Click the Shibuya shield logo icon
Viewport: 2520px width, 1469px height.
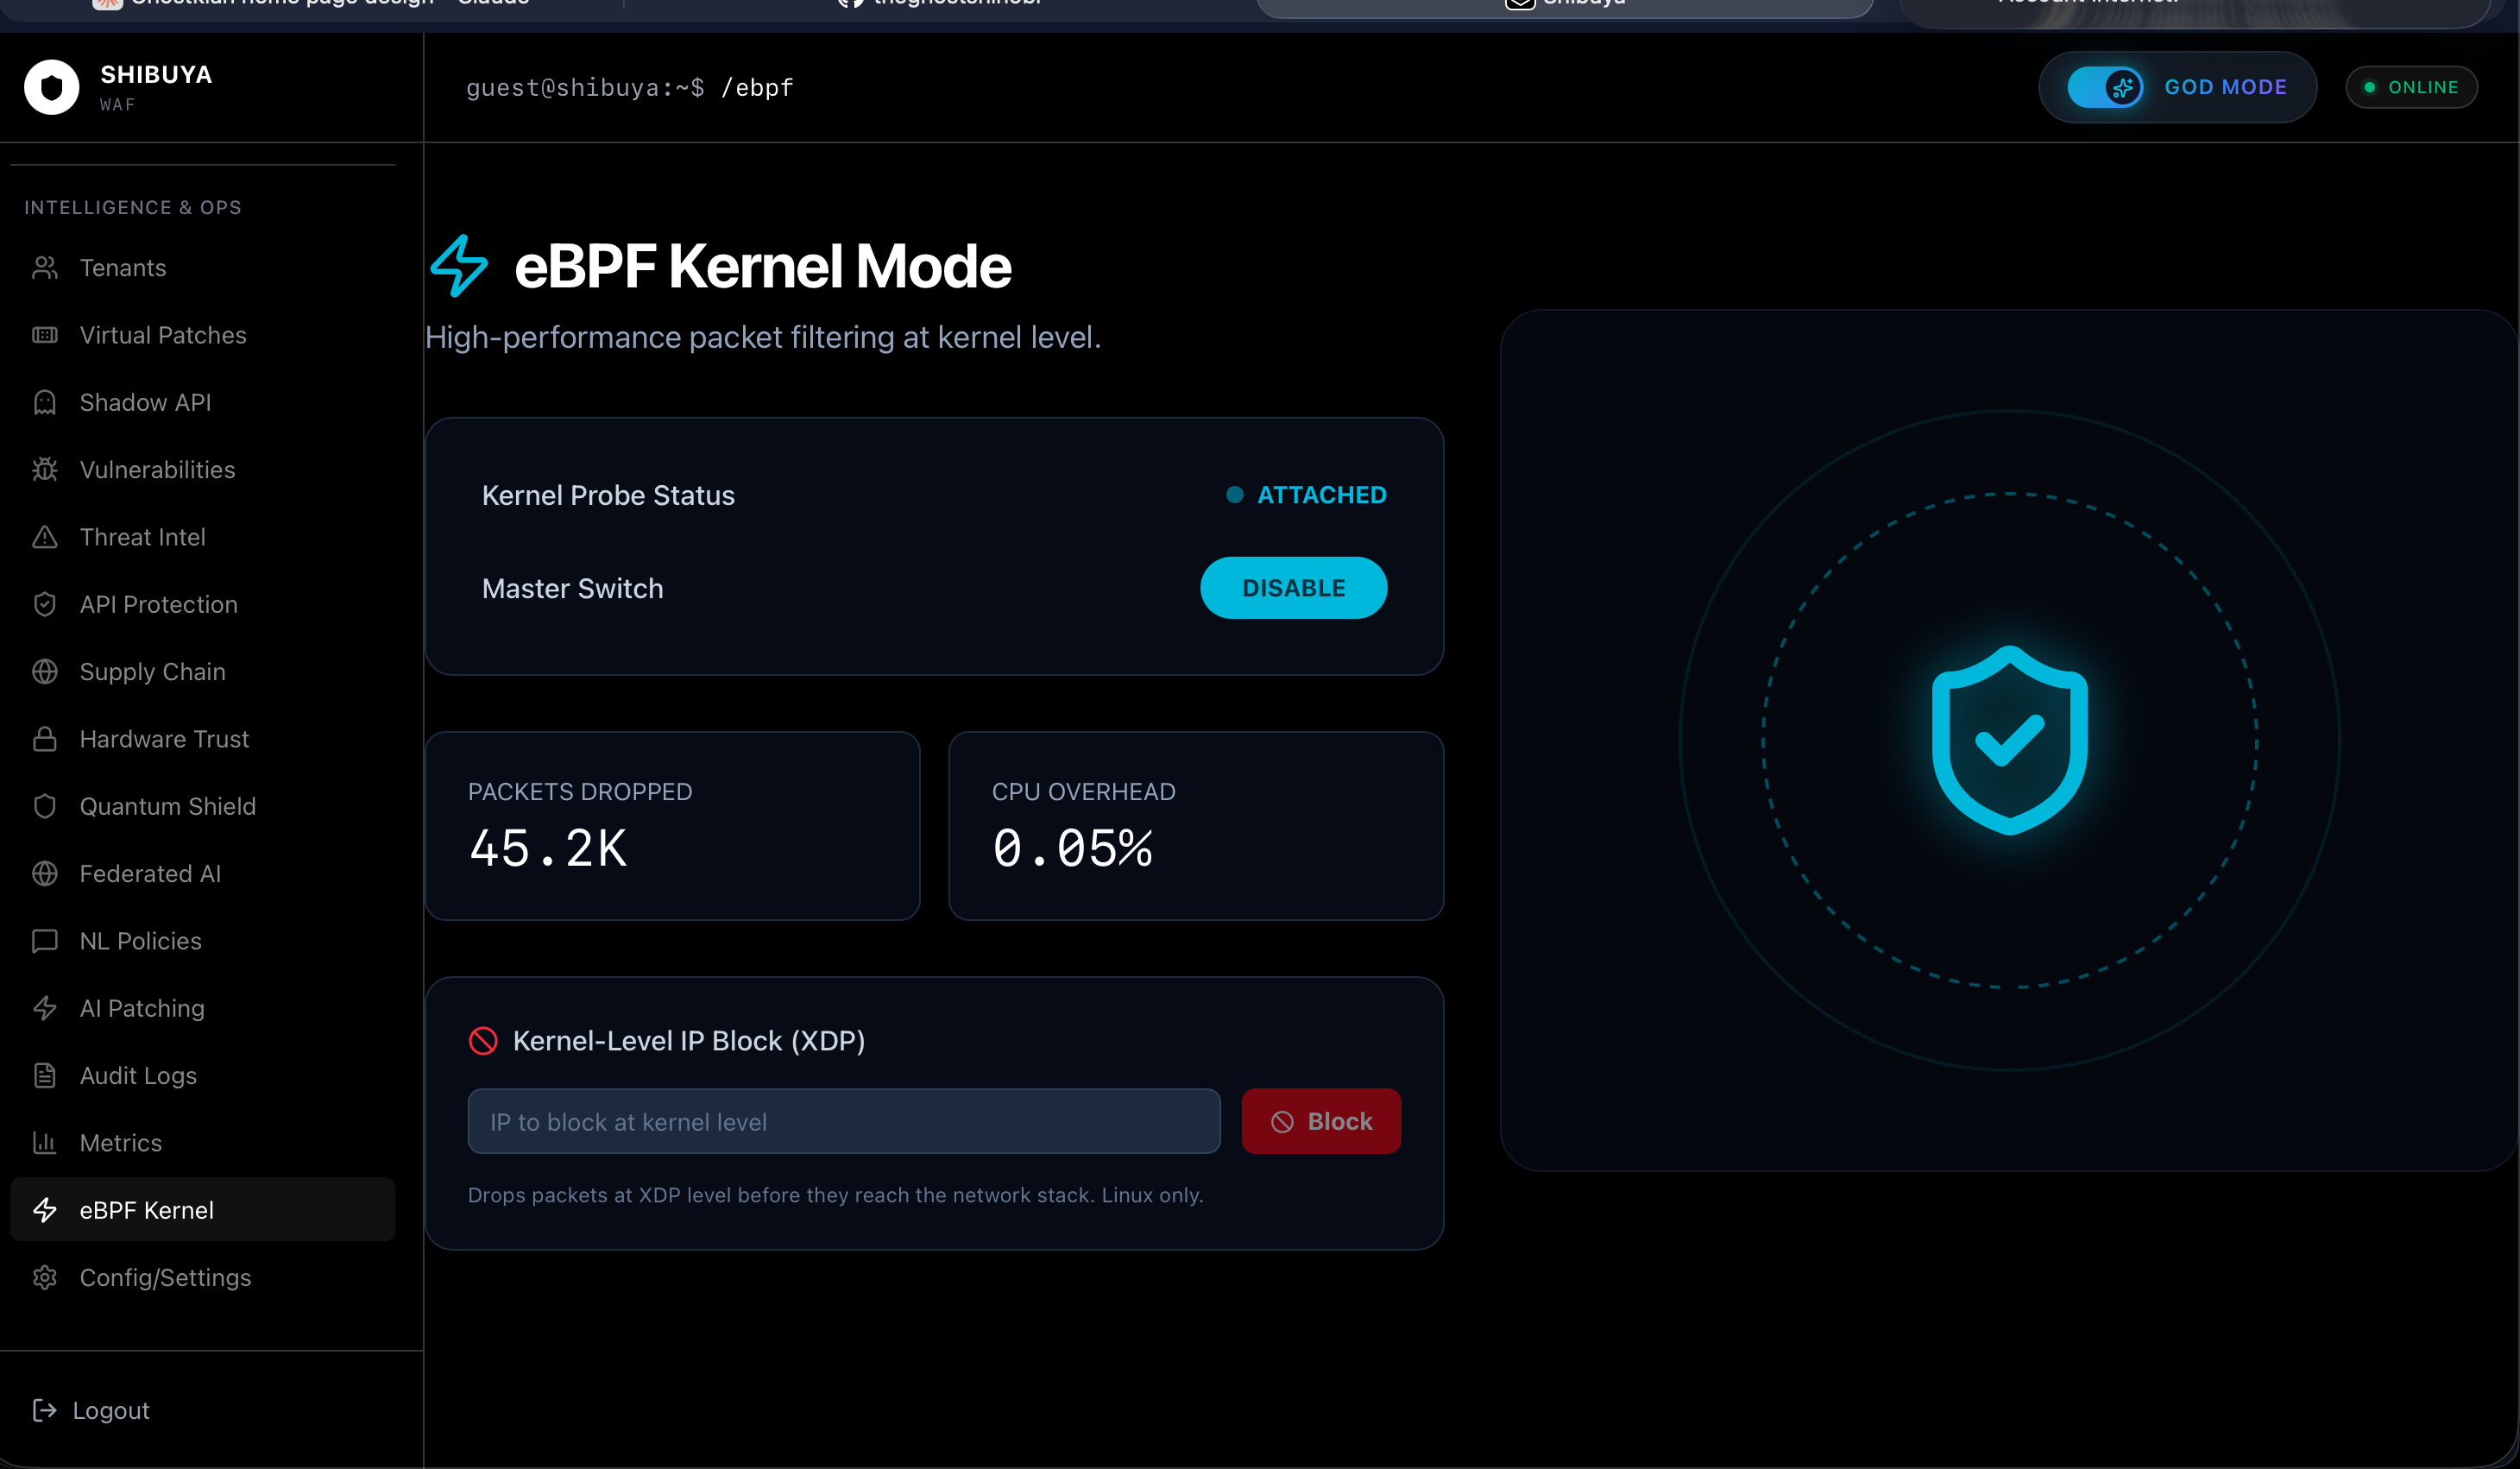[x=51, y=87]
